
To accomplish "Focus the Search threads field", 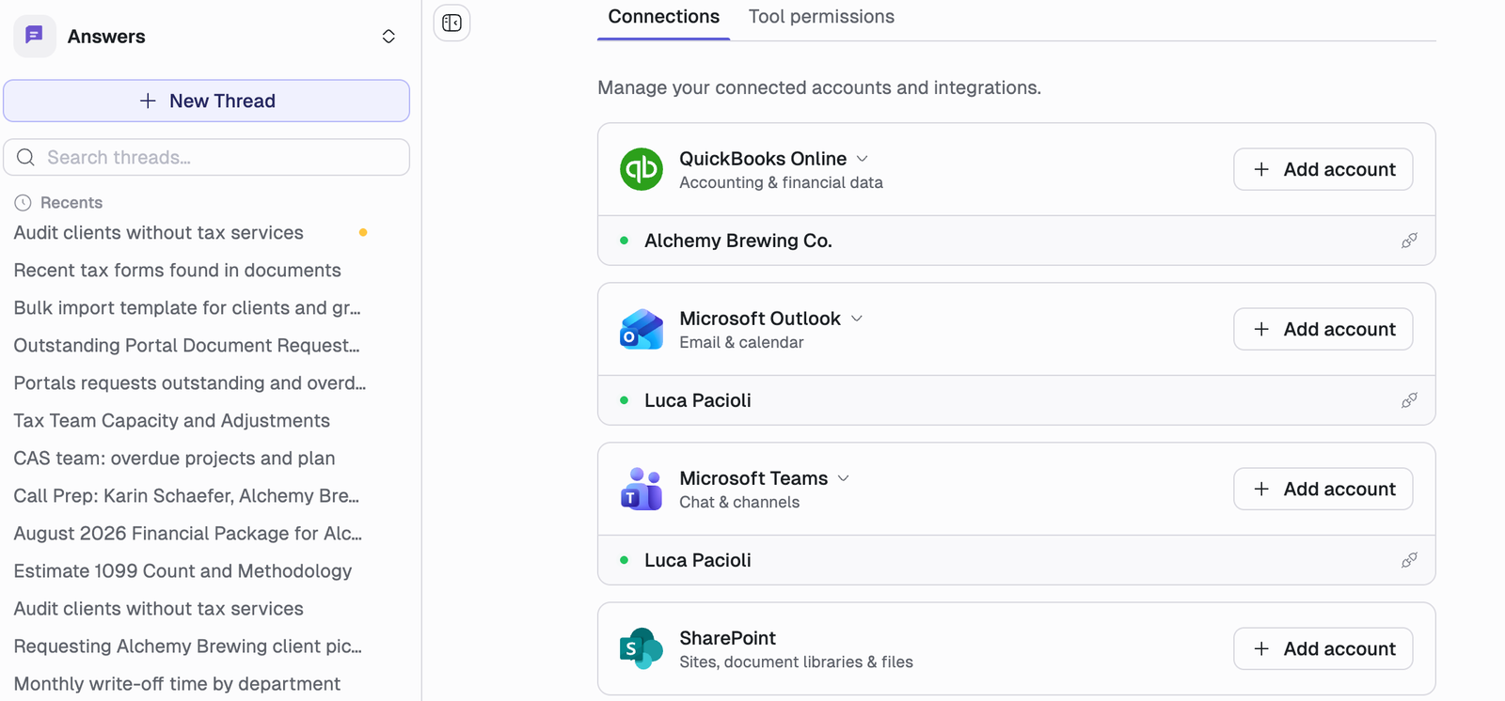I will 207,157.
